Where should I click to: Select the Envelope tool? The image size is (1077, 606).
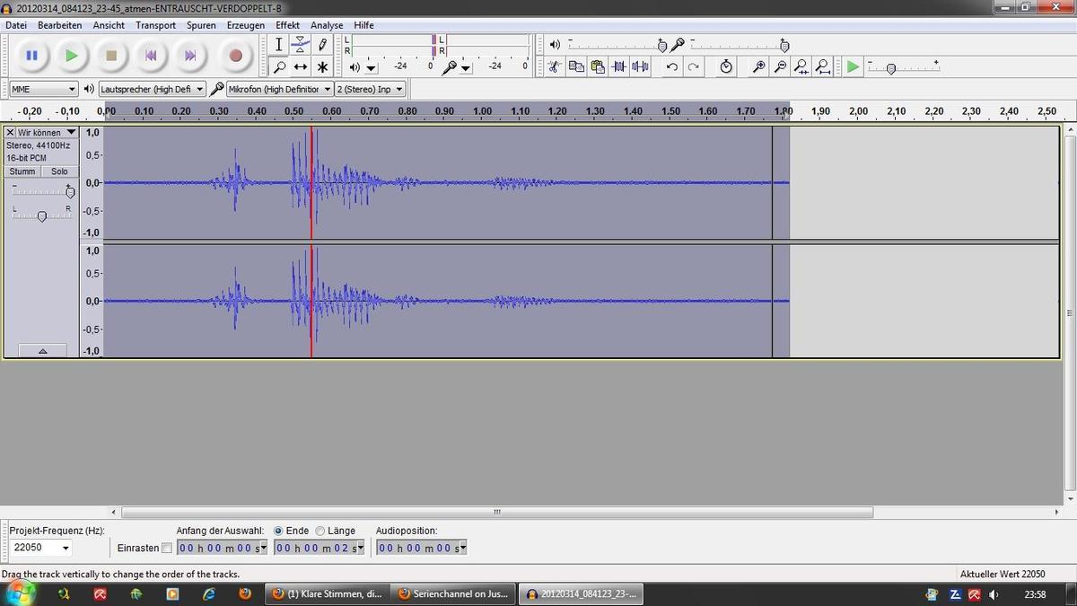301,44
